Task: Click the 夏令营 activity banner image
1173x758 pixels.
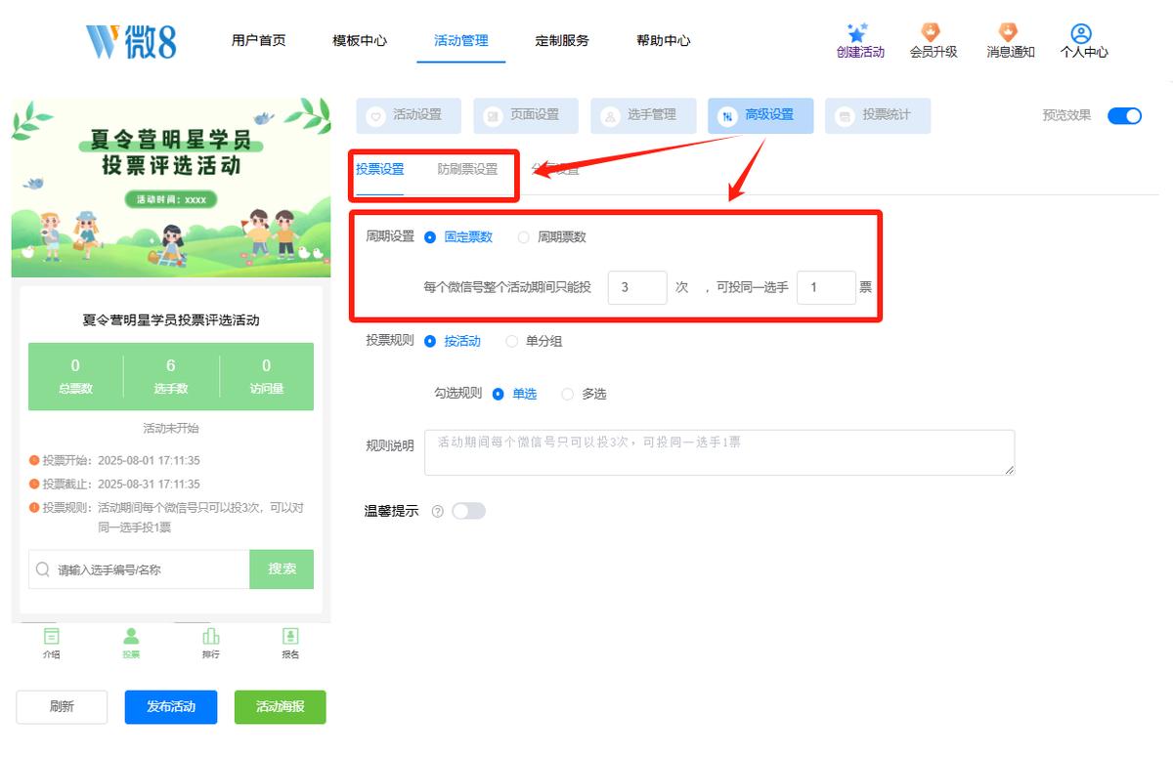Action: 171,188
